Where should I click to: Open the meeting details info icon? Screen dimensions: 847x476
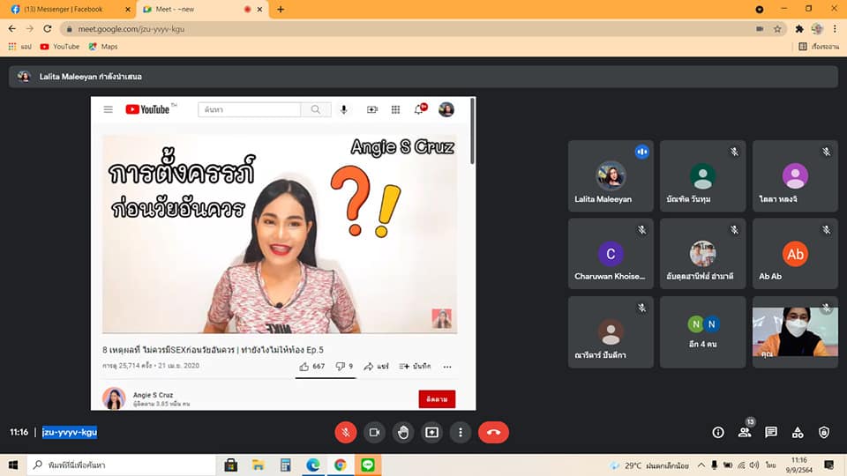[718, 432]
